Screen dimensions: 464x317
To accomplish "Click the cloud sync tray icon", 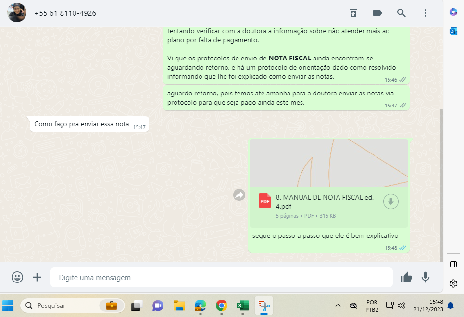I will 353,305.
